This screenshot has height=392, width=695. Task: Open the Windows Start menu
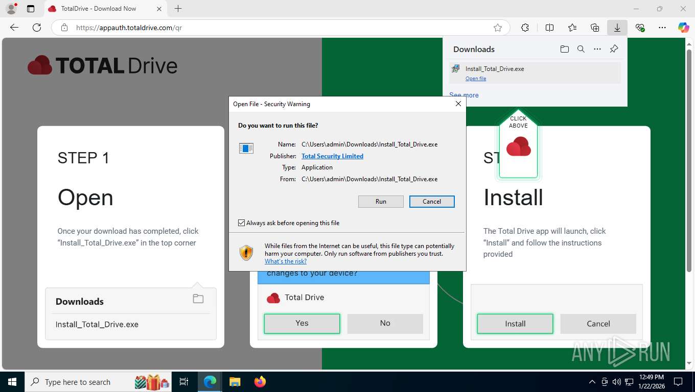tap(12, 382)
